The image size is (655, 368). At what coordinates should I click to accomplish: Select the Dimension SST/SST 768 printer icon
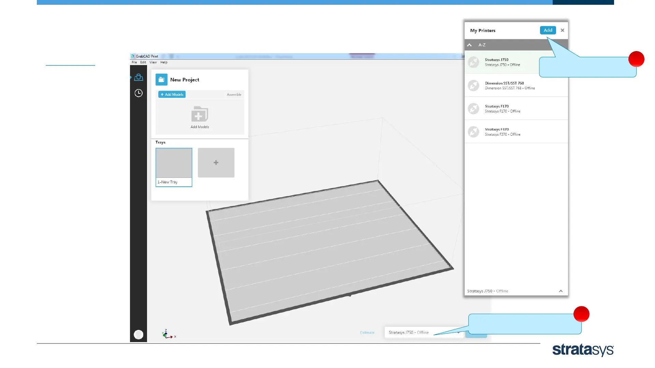click(x=474, y=86)
